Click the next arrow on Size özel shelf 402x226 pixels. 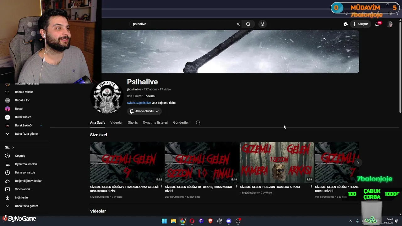[358, 162]
